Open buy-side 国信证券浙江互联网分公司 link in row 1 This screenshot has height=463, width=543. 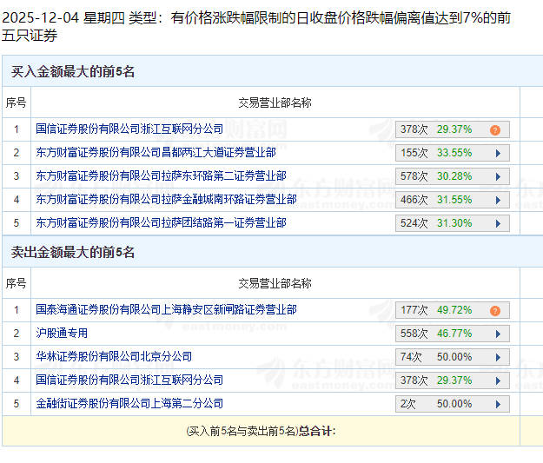(x=129, y=129)
